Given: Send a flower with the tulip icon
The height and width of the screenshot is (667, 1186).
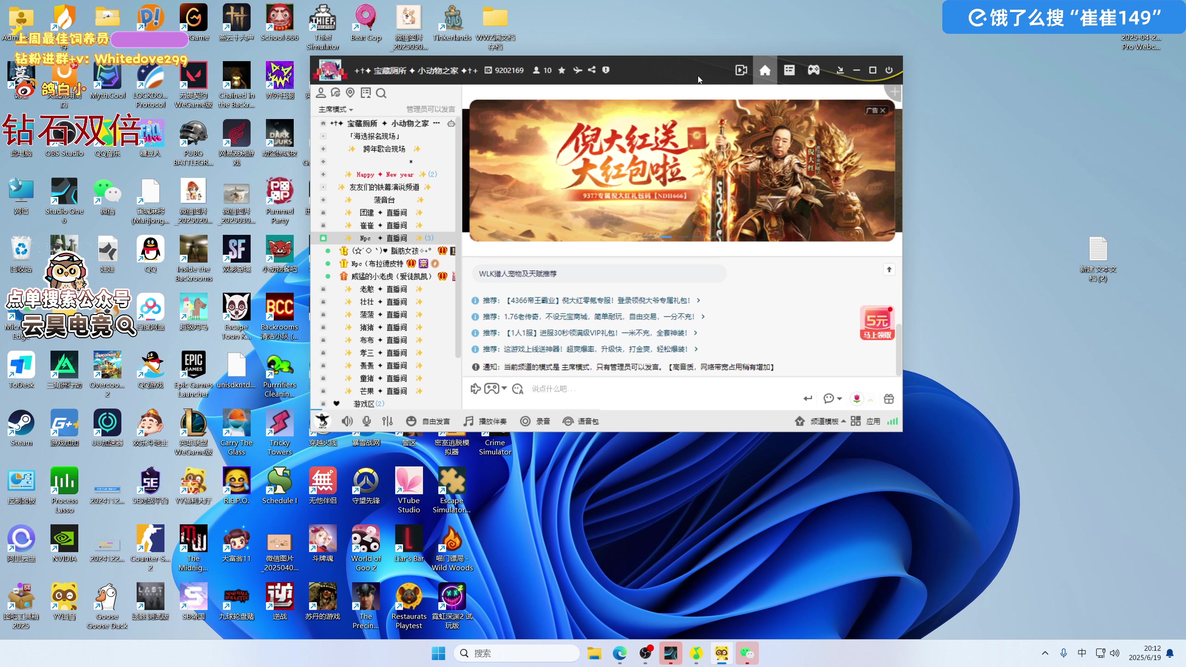Looking at the screenshot, I should 857,398.
